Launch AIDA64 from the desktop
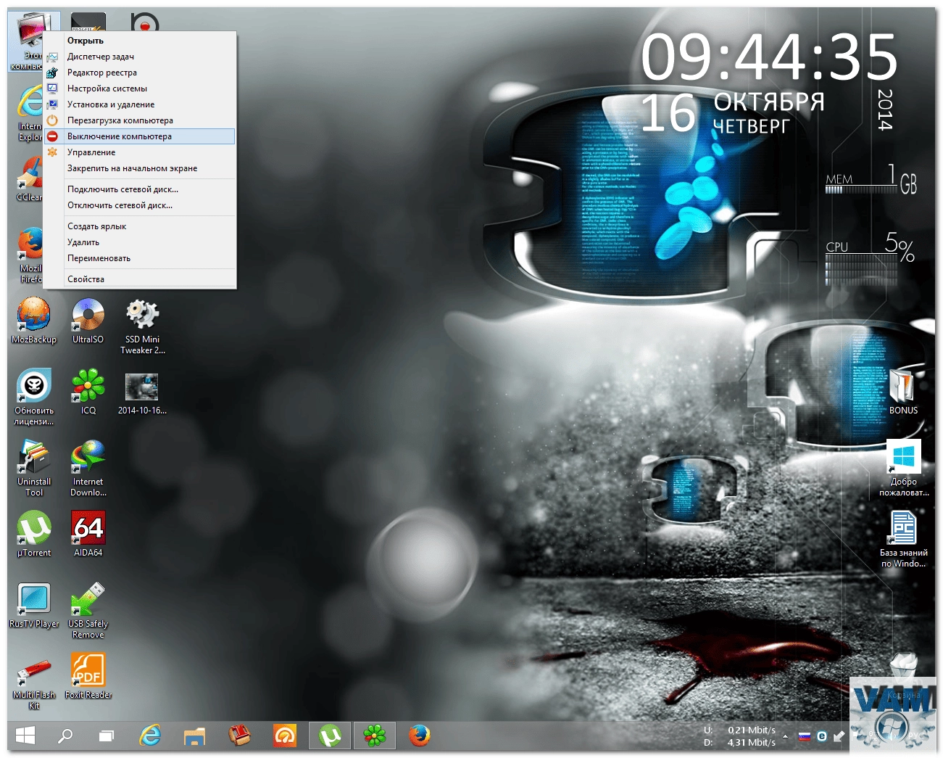This screenshot has height=758, width=943. 88,534
